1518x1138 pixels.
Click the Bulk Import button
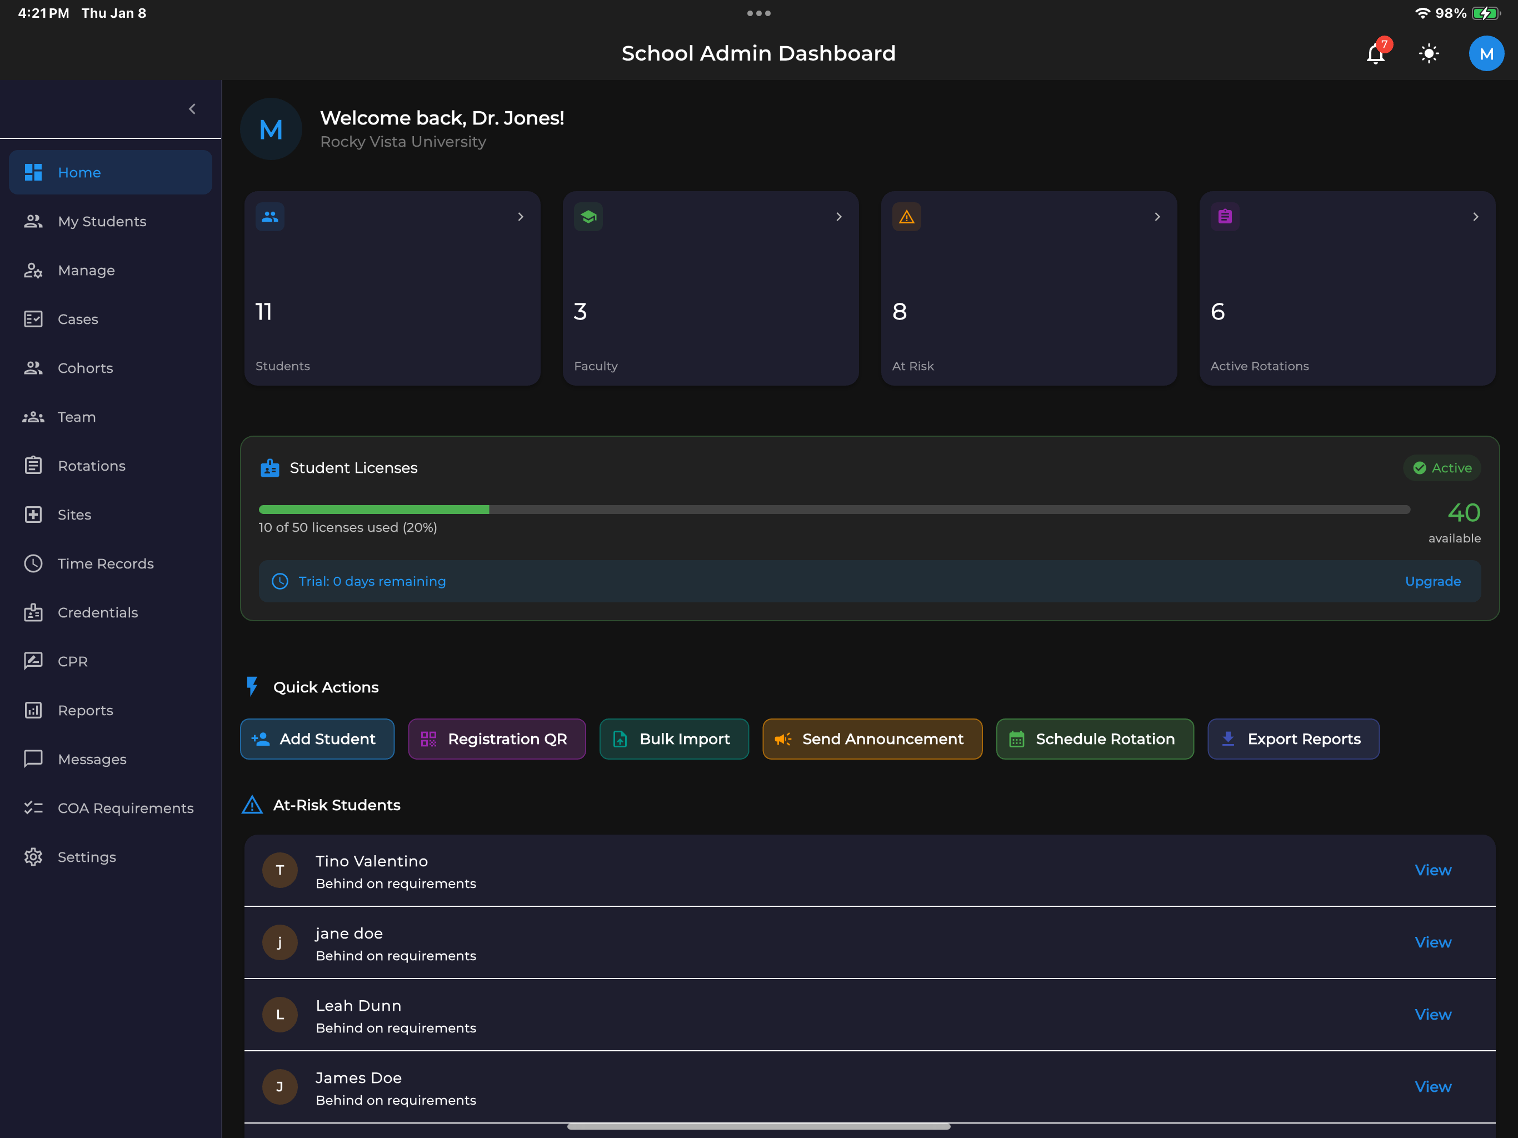point(674,738)
